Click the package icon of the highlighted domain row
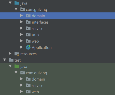 28,16
